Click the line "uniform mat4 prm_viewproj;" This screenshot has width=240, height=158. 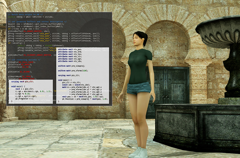point(71,66)
